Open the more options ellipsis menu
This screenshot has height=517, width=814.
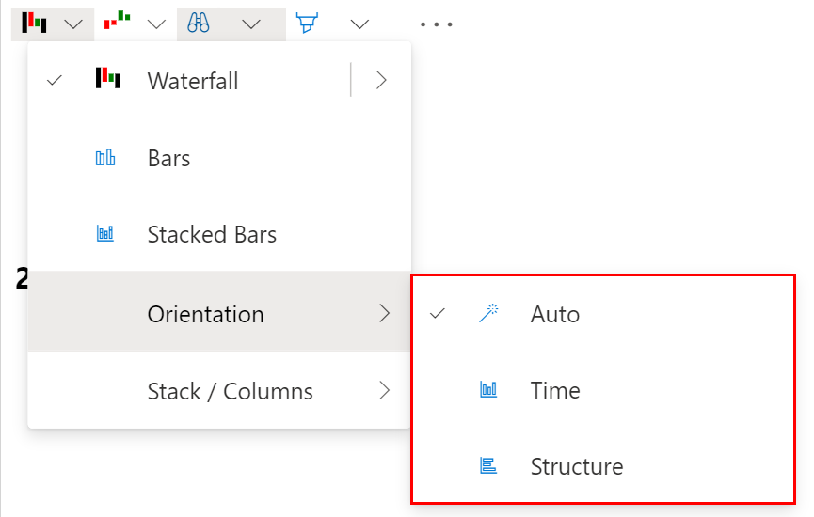click(x=437, y=24)
